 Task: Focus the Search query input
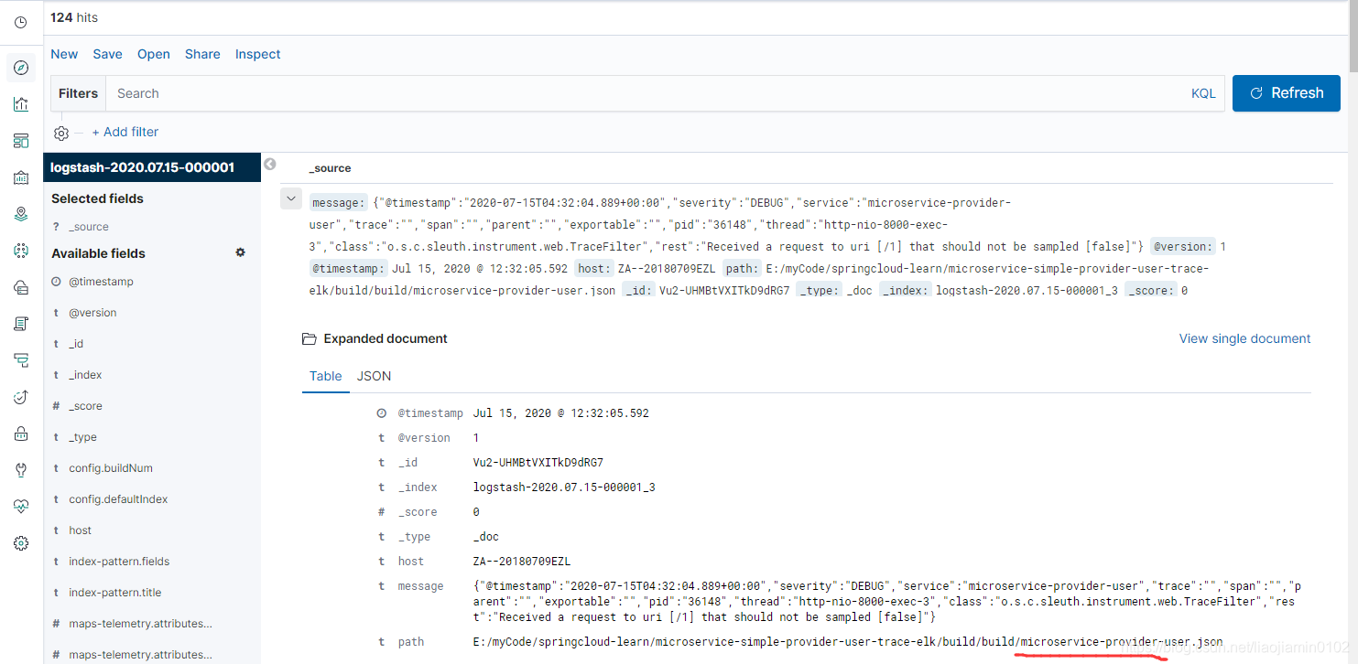(x=646, y=93)
